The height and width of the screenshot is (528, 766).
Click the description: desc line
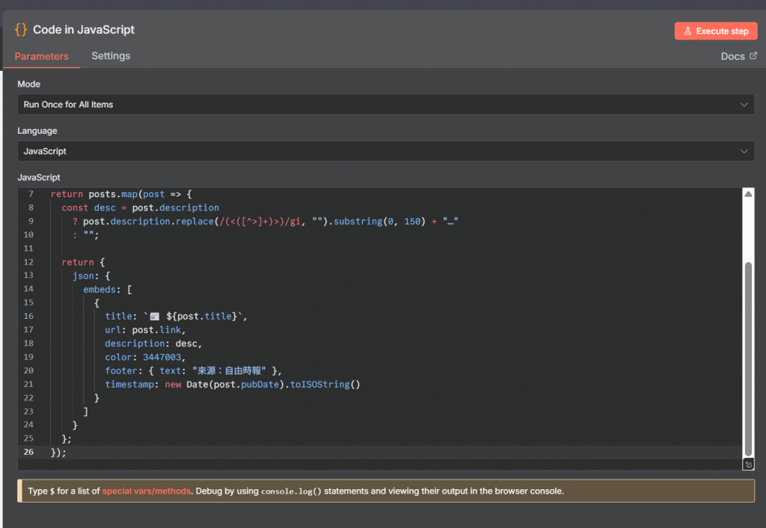click(x=153, y=344)
